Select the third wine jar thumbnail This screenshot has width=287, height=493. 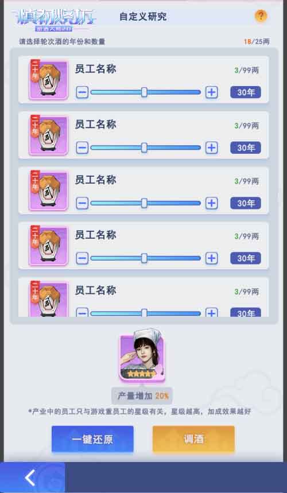point(48,191)
